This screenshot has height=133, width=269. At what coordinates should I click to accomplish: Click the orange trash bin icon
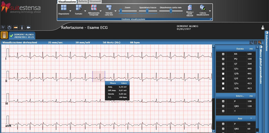[x=4, y=35]
